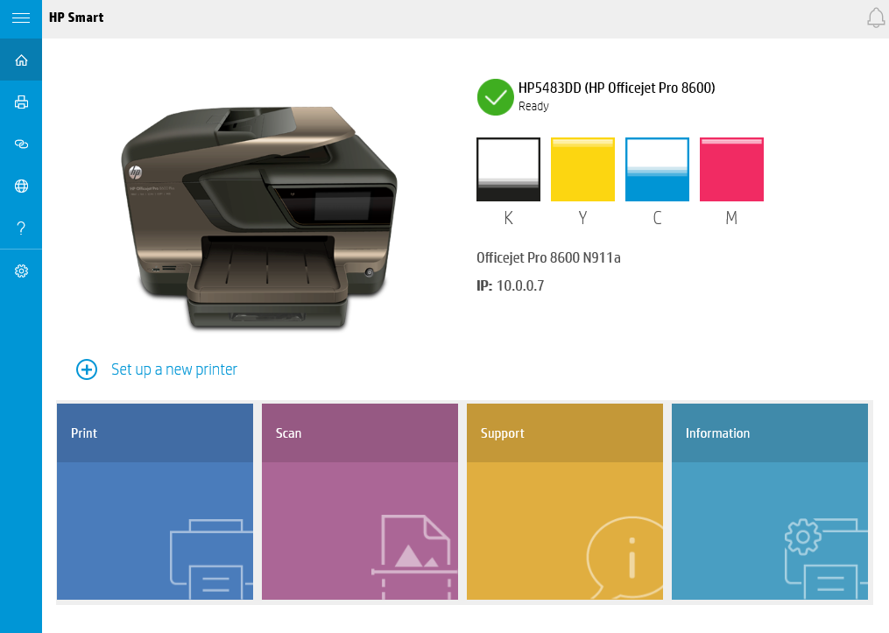Click printer name HP5483DD (HP Officejet Pro 8600)
The width and height of the screenshot is (889, 633).
click(x=617, y=88)
